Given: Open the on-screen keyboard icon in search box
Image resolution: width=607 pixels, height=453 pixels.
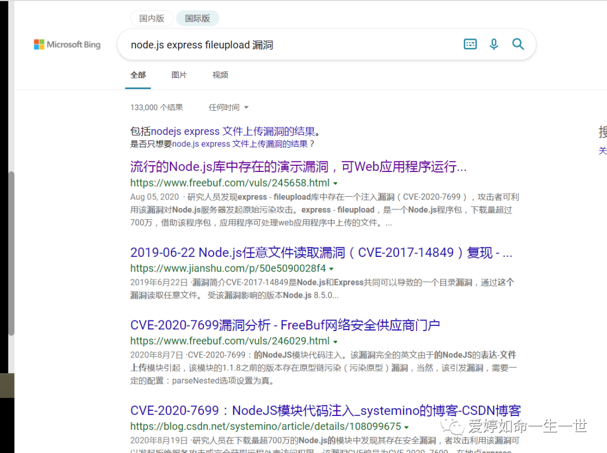Looking at the screenshot, I should 470,44.
